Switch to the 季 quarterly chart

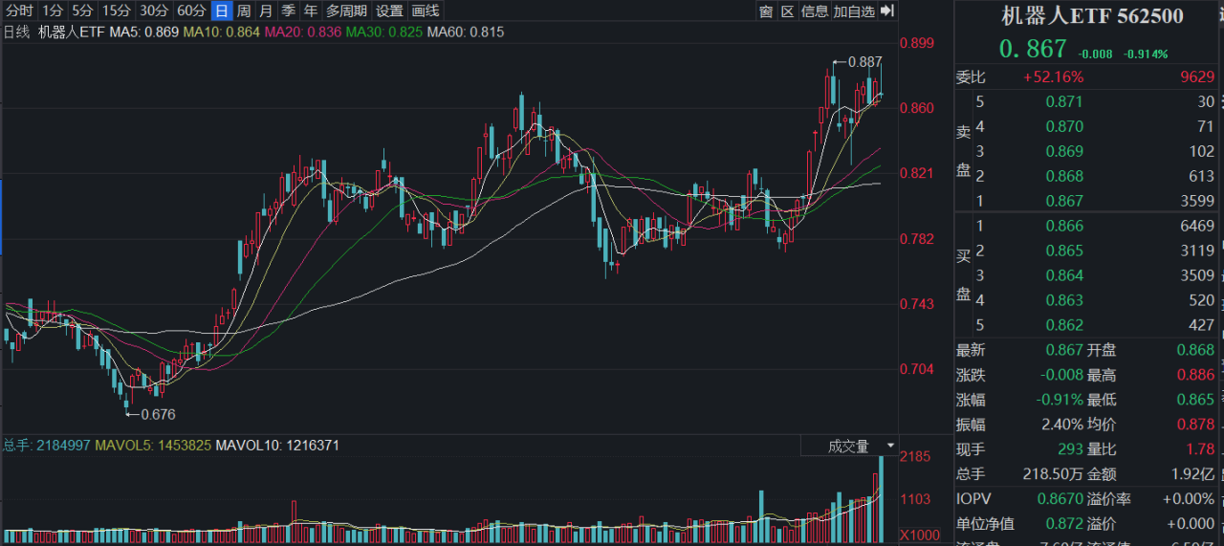288,11
